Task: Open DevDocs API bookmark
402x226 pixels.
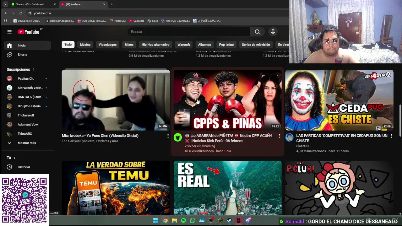Action: click(x=27, y=21)
